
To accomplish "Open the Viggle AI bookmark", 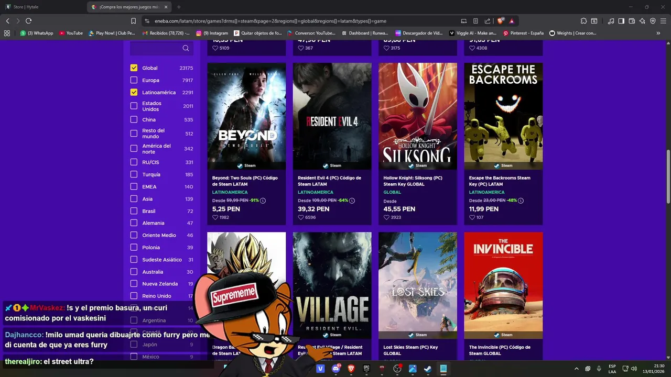I will (x=473, y=33).
